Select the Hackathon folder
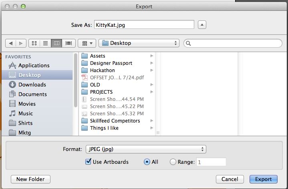The image size is (288, 189). click(x=117, y=70)
